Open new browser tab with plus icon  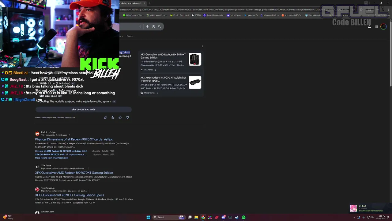click(150, 3)
